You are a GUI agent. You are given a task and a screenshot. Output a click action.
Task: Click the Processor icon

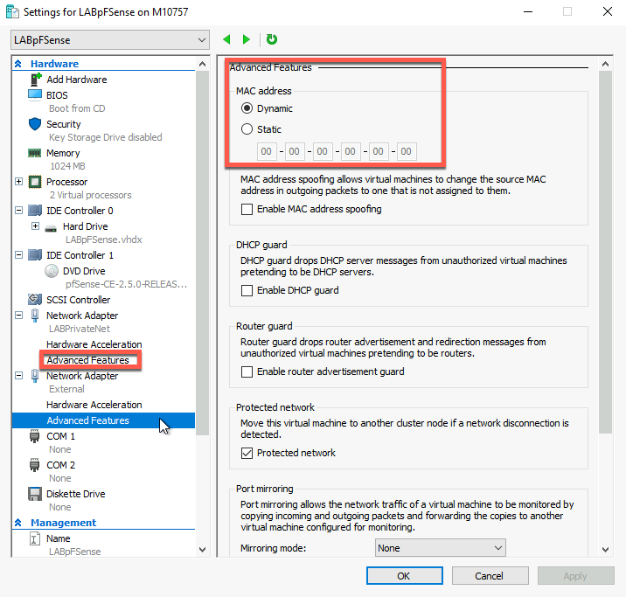coord(35,182)
